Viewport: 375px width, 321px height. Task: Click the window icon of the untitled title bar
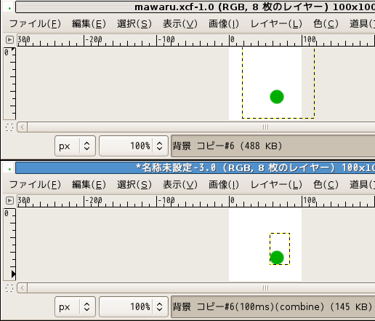9,169
